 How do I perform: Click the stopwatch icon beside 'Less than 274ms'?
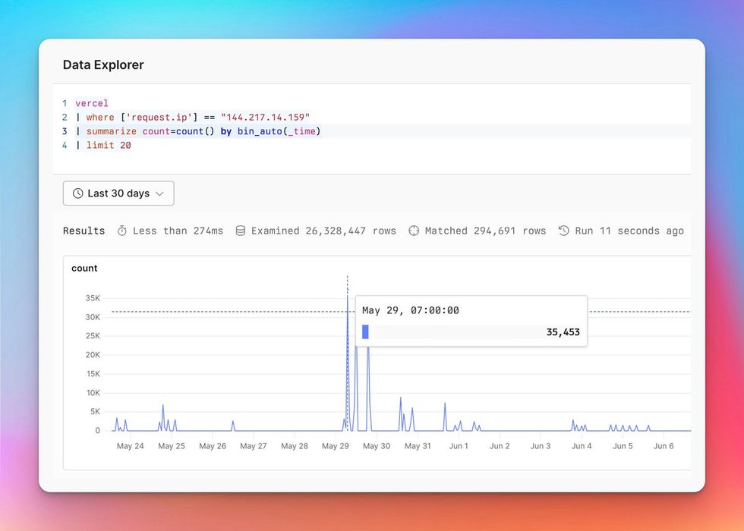point(122,231)
